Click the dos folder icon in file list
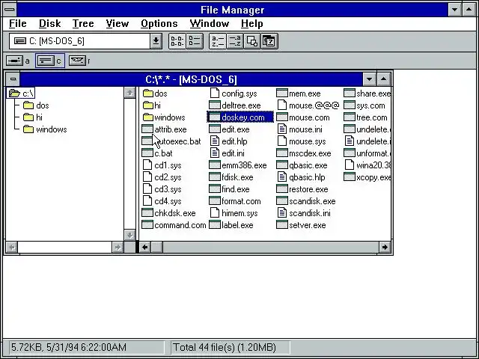479x359 pixels. 148,93
